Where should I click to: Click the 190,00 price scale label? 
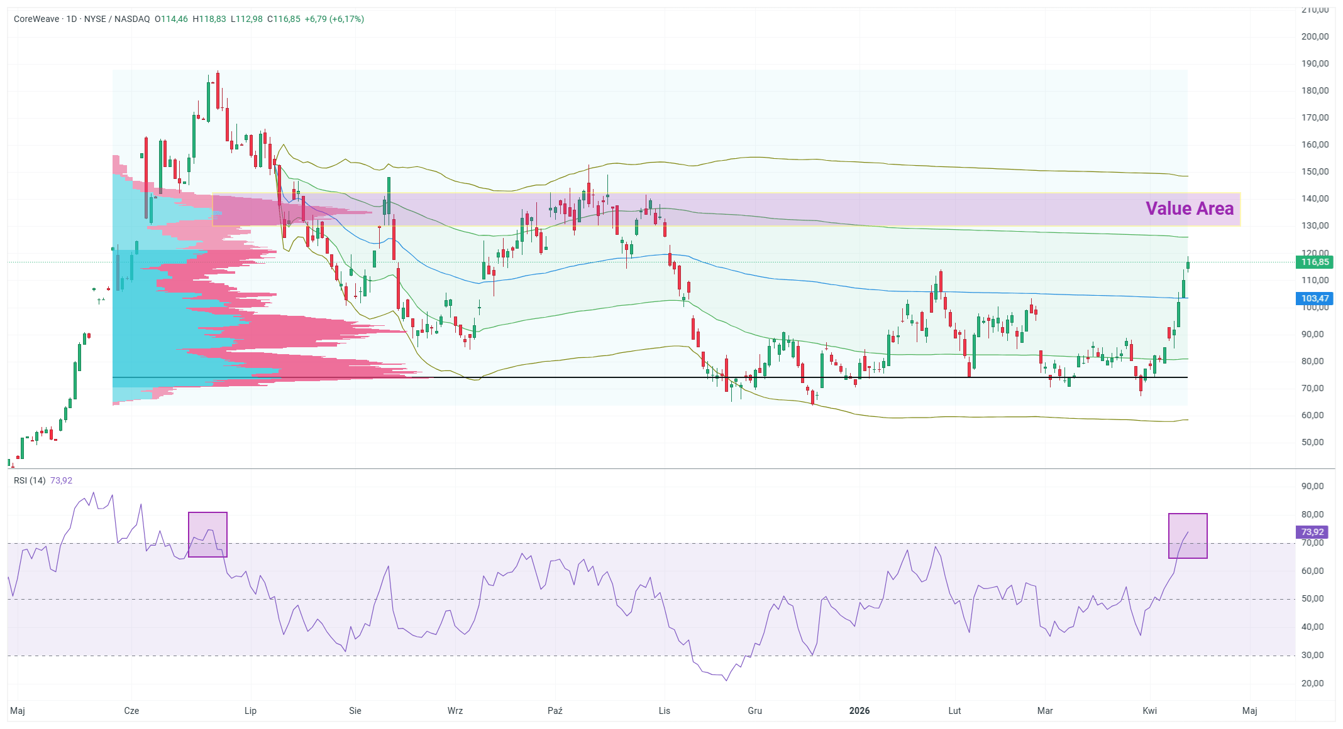1315,63
